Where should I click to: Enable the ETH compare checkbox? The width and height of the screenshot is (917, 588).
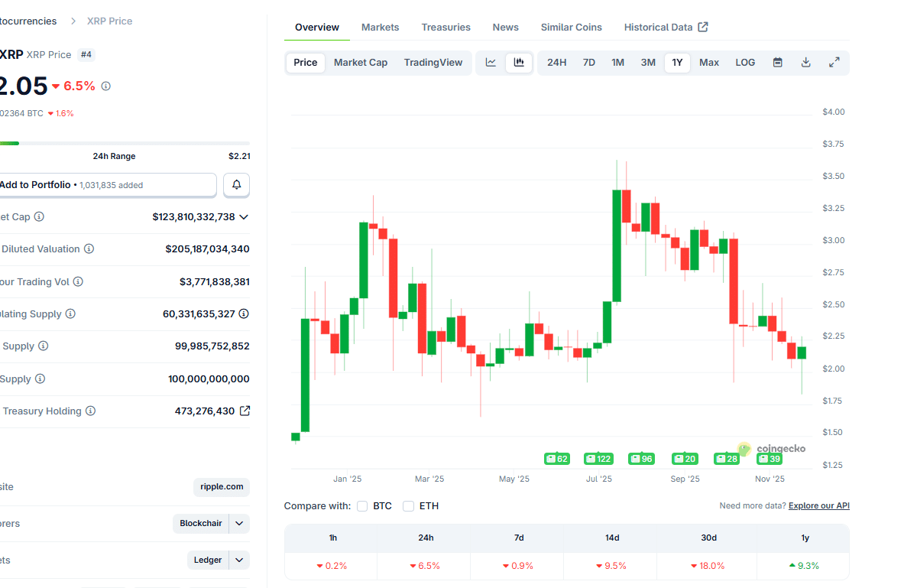(x=409, y=506)
